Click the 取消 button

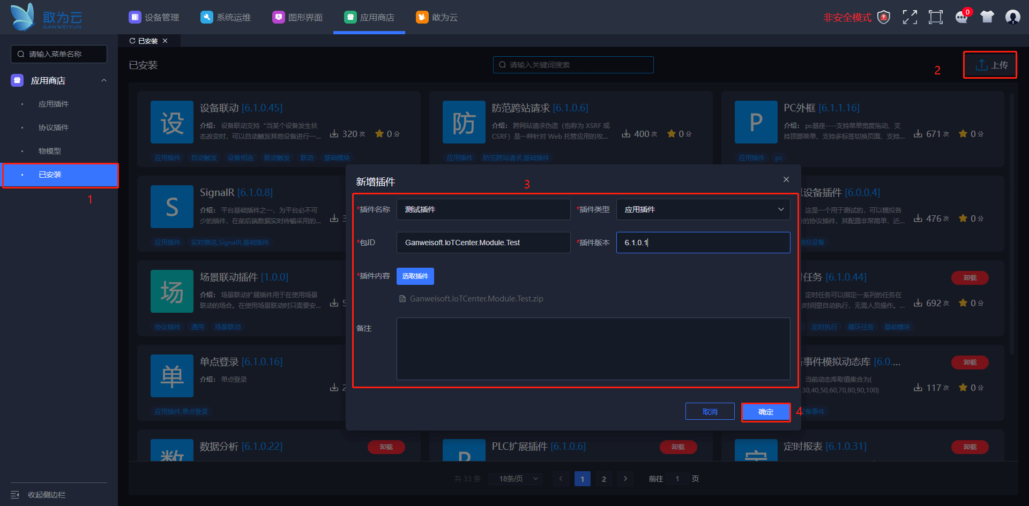pos(710,412)
